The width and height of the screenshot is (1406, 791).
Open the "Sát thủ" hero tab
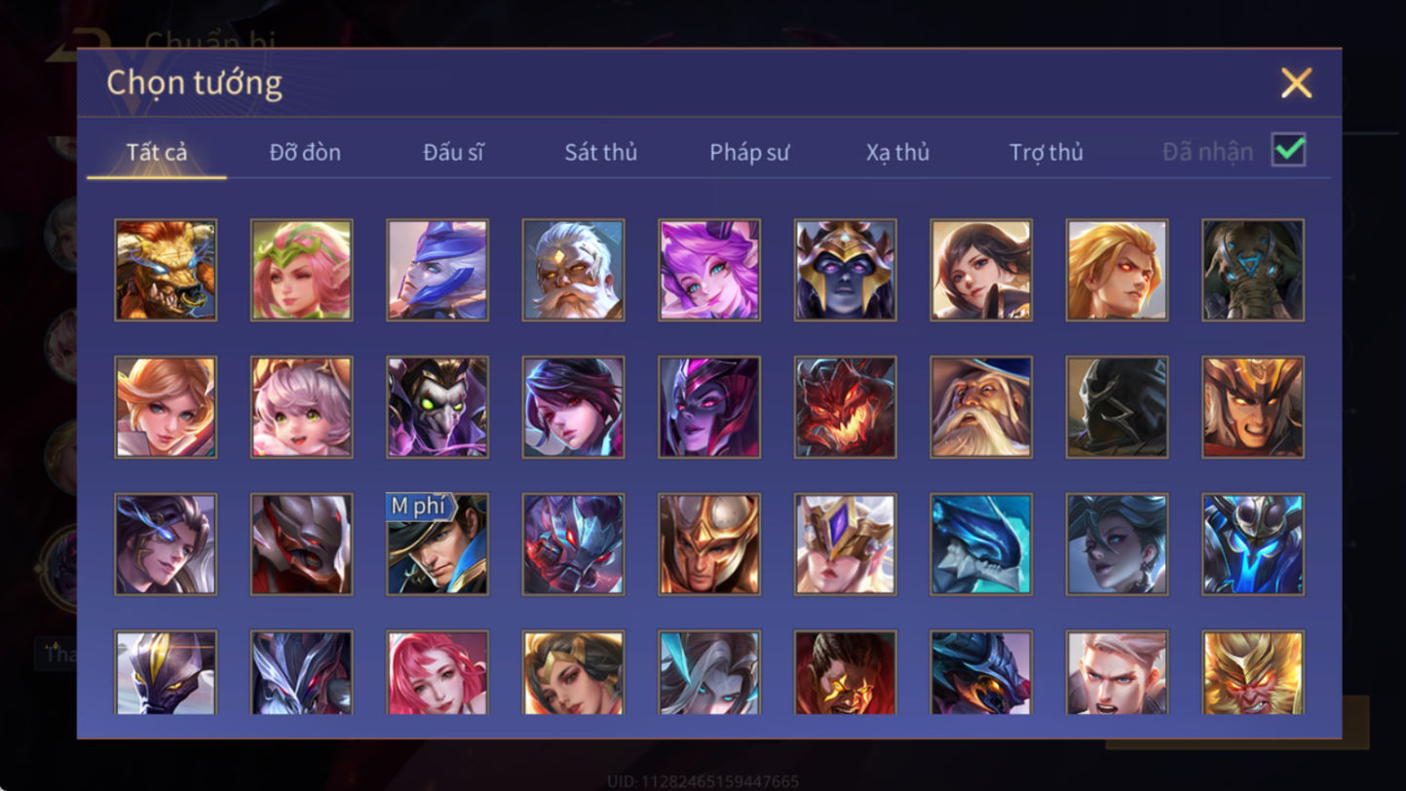click(x=601, y=152)
